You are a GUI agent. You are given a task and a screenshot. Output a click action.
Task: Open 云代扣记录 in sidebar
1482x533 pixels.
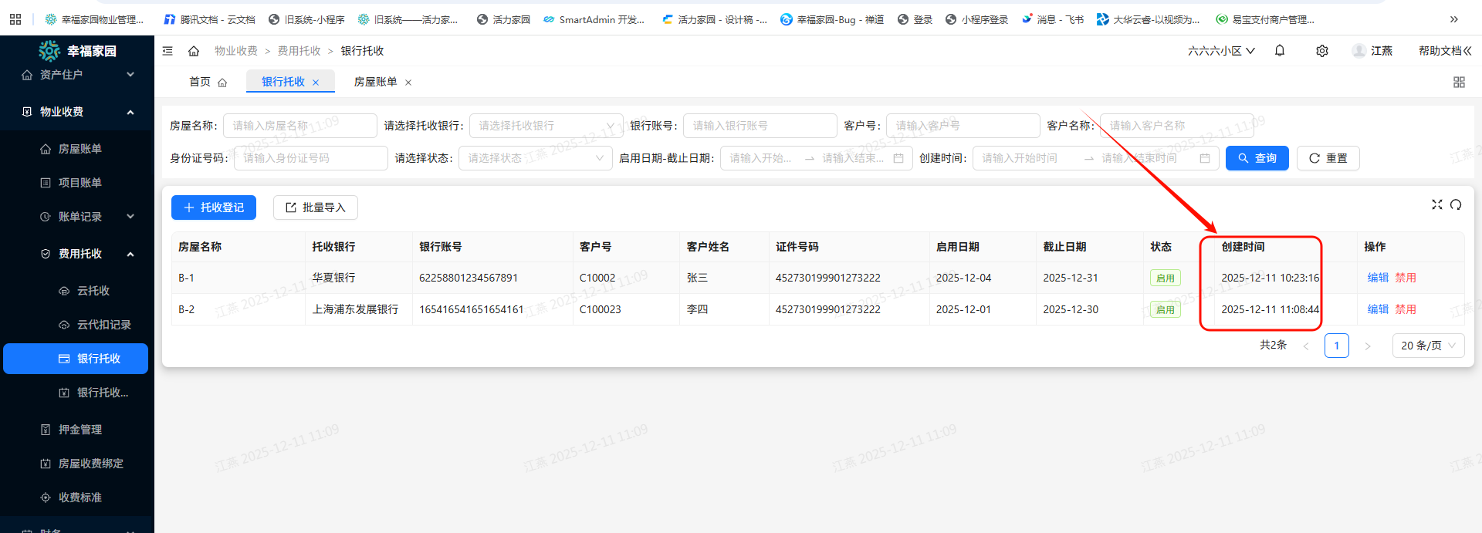(x=77, y=325)
